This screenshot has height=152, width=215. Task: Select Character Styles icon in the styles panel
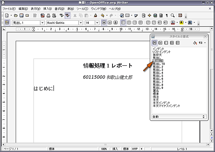coord(161,43)
